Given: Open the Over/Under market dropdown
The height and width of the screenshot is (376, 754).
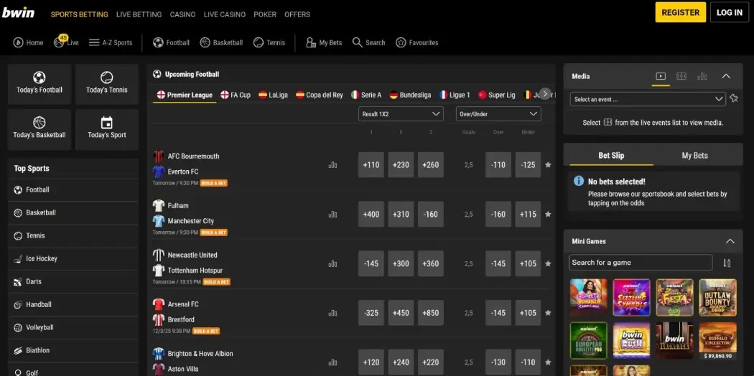Looking at the screenshot, I should pyautogui.click(x=498, y=114).
